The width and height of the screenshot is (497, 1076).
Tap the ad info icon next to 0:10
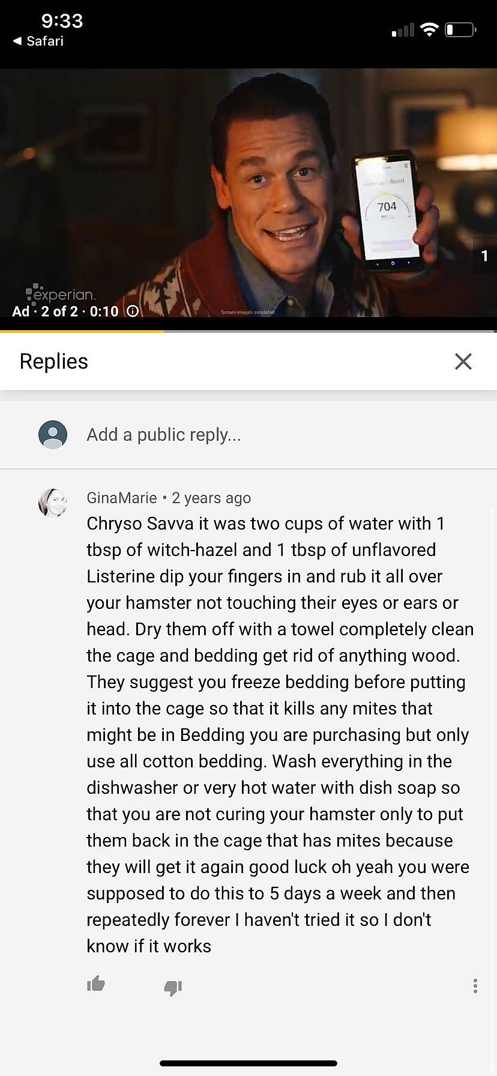[x=132, y=311]
